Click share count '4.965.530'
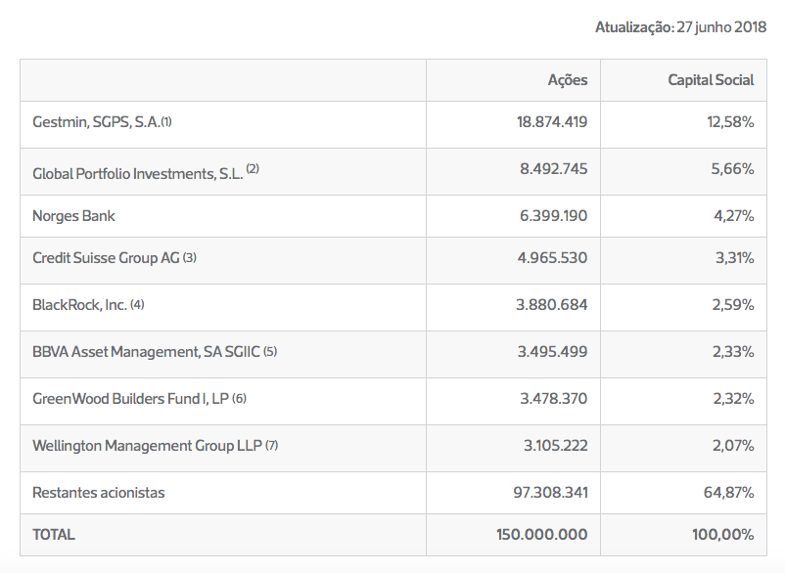This screenshot has width=785, height=573. [x=552, y=258]
